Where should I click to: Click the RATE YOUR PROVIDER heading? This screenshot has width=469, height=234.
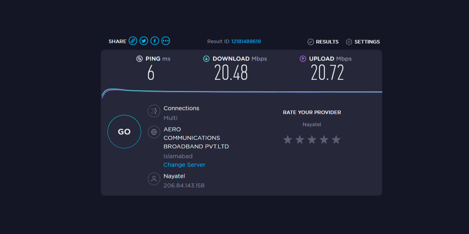click(x=312, y=112)
